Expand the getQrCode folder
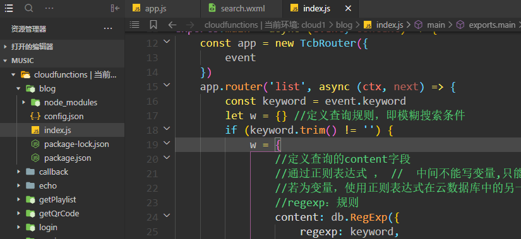Screen dimensions: 521x239 coord(18,213)
